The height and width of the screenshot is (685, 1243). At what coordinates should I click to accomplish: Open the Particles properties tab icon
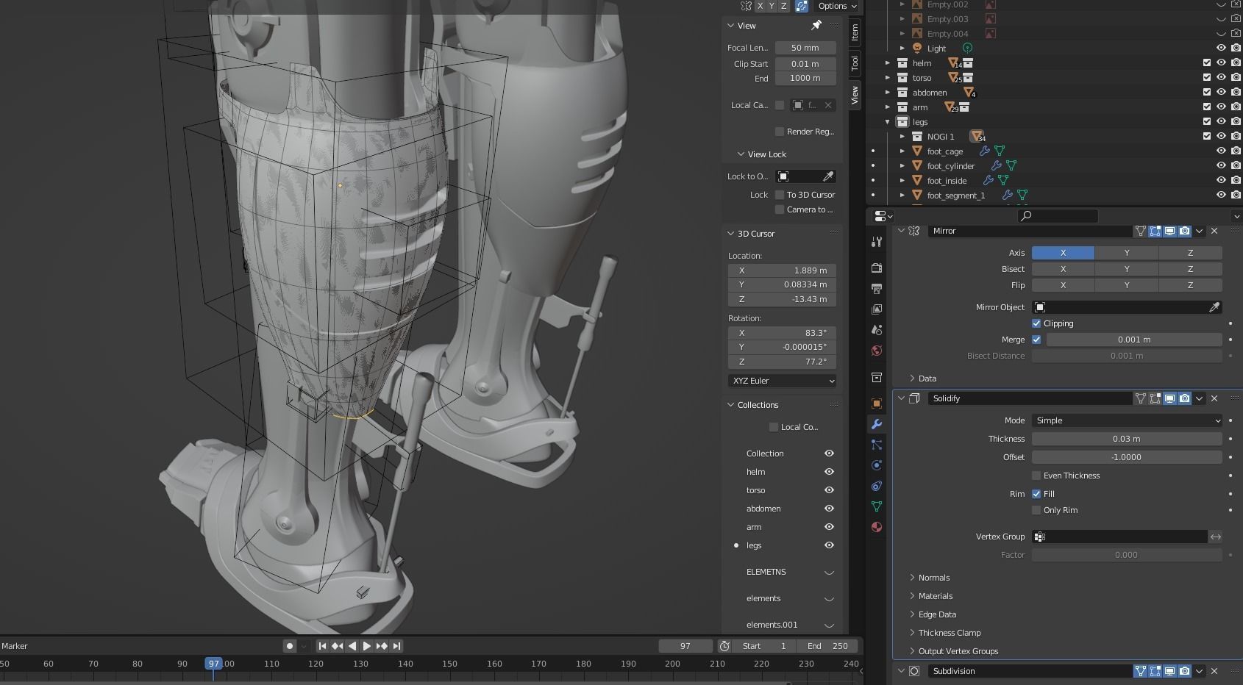[876, 445]
